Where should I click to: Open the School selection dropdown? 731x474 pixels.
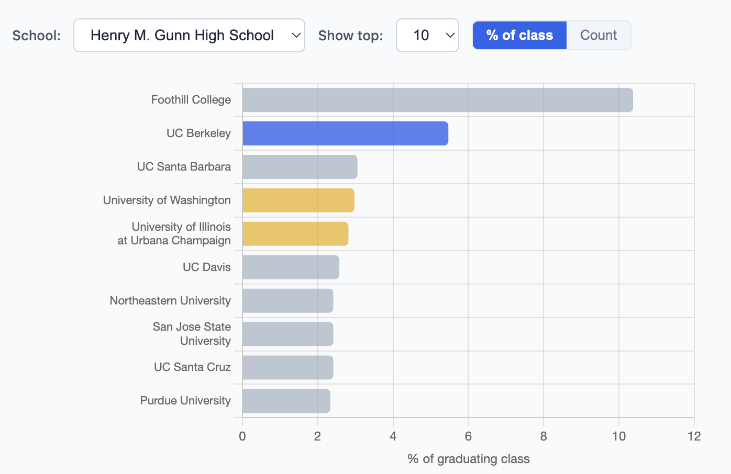pyautogui.click(x=189, y=35)
